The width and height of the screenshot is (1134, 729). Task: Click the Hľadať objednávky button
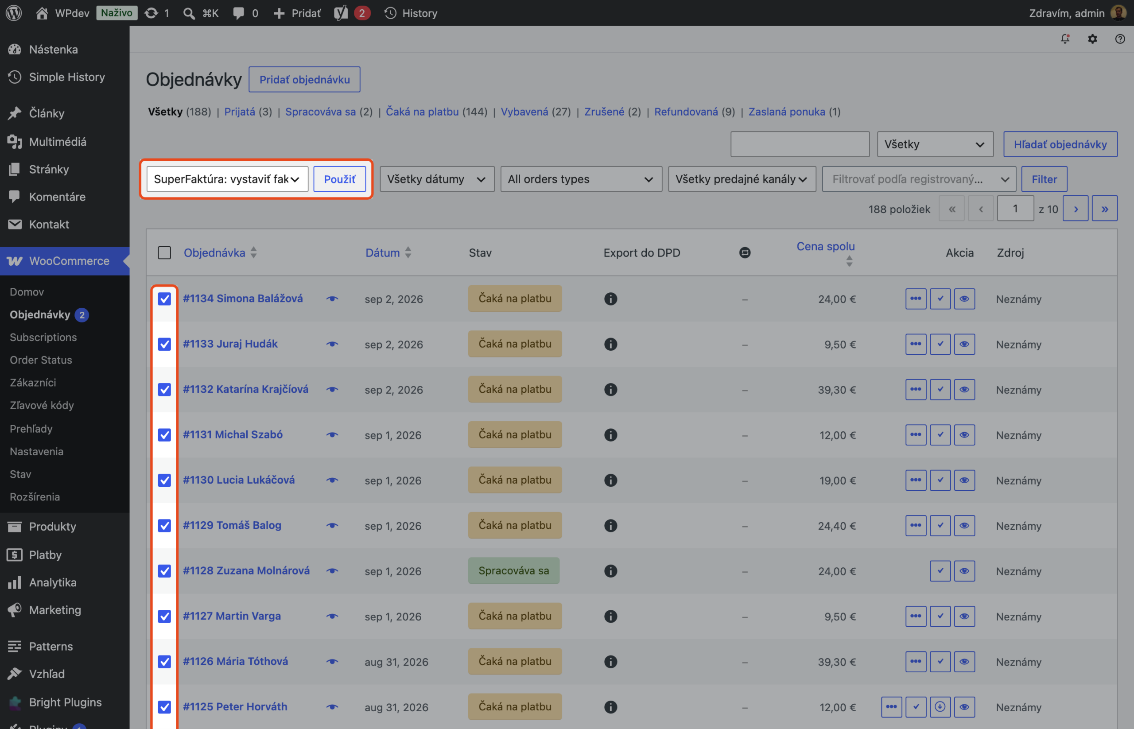(x=1060, y=144)
